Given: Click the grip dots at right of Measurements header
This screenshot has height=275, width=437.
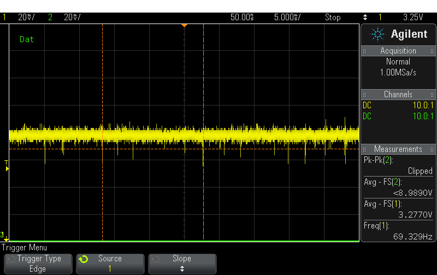Looking at the screenshot, I should (432, 149).
